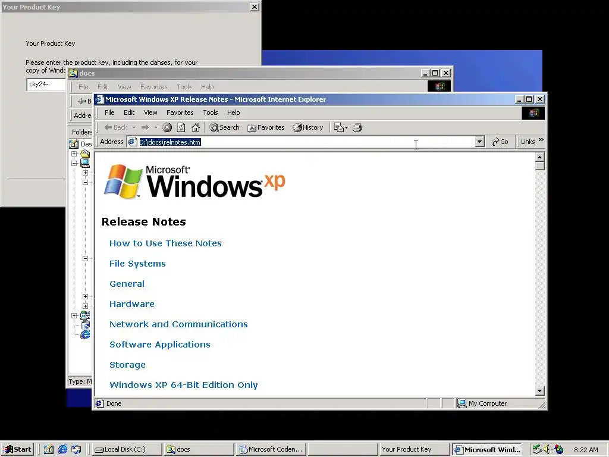
Task: Open the Back history dropdown arrow
Action: 134,127
